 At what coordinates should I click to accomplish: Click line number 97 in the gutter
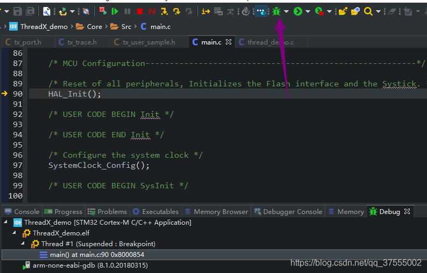pos(17,165)
